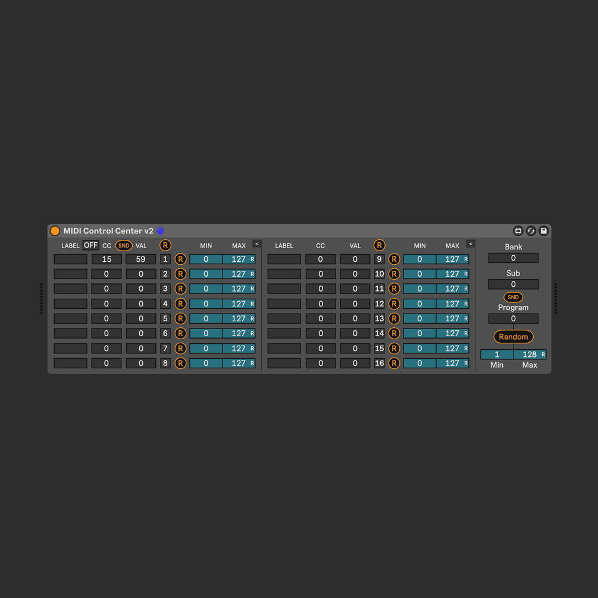598x598 pixels.
Task: Click the blue hand icon in title
Action: pyautogui.click(x=160, y=231)
